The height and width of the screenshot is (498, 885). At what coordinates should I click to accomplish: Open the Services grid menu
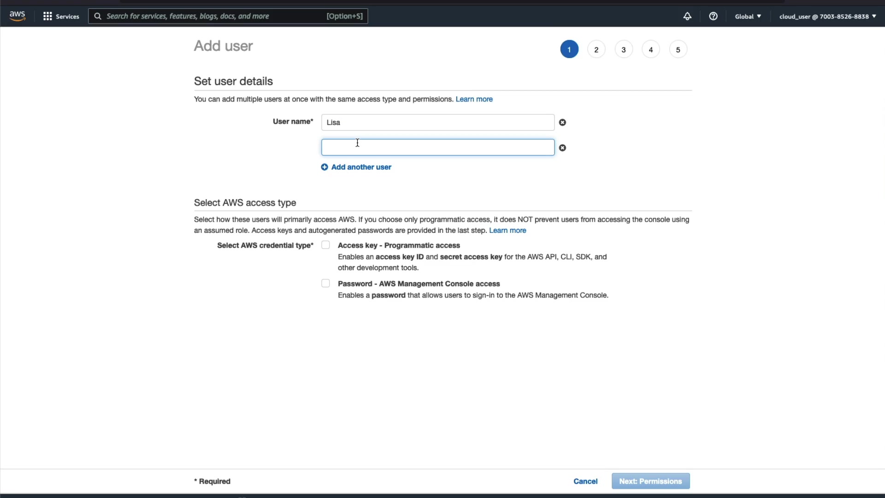click(47, 17)
